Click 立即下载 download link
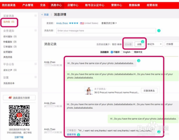The height and width of the screenshot is (140, 179). tap(19, 137)
